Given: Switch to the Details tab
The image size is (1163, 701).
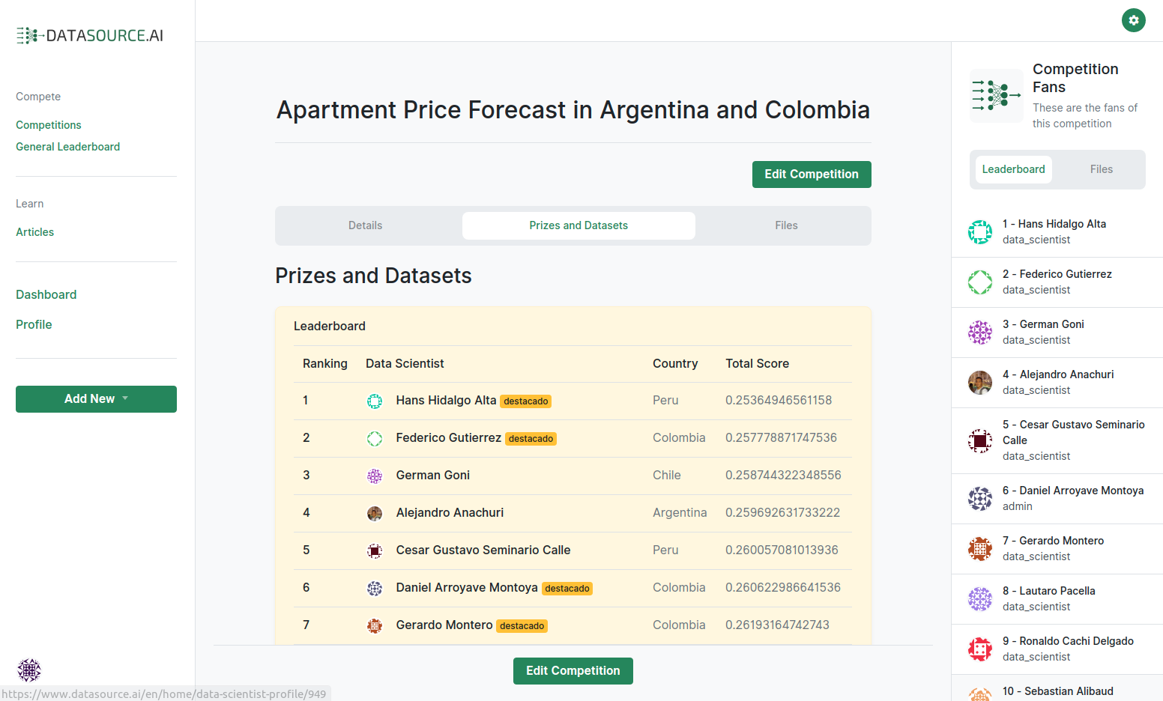Looking at the screenshot, I should 365,225.
